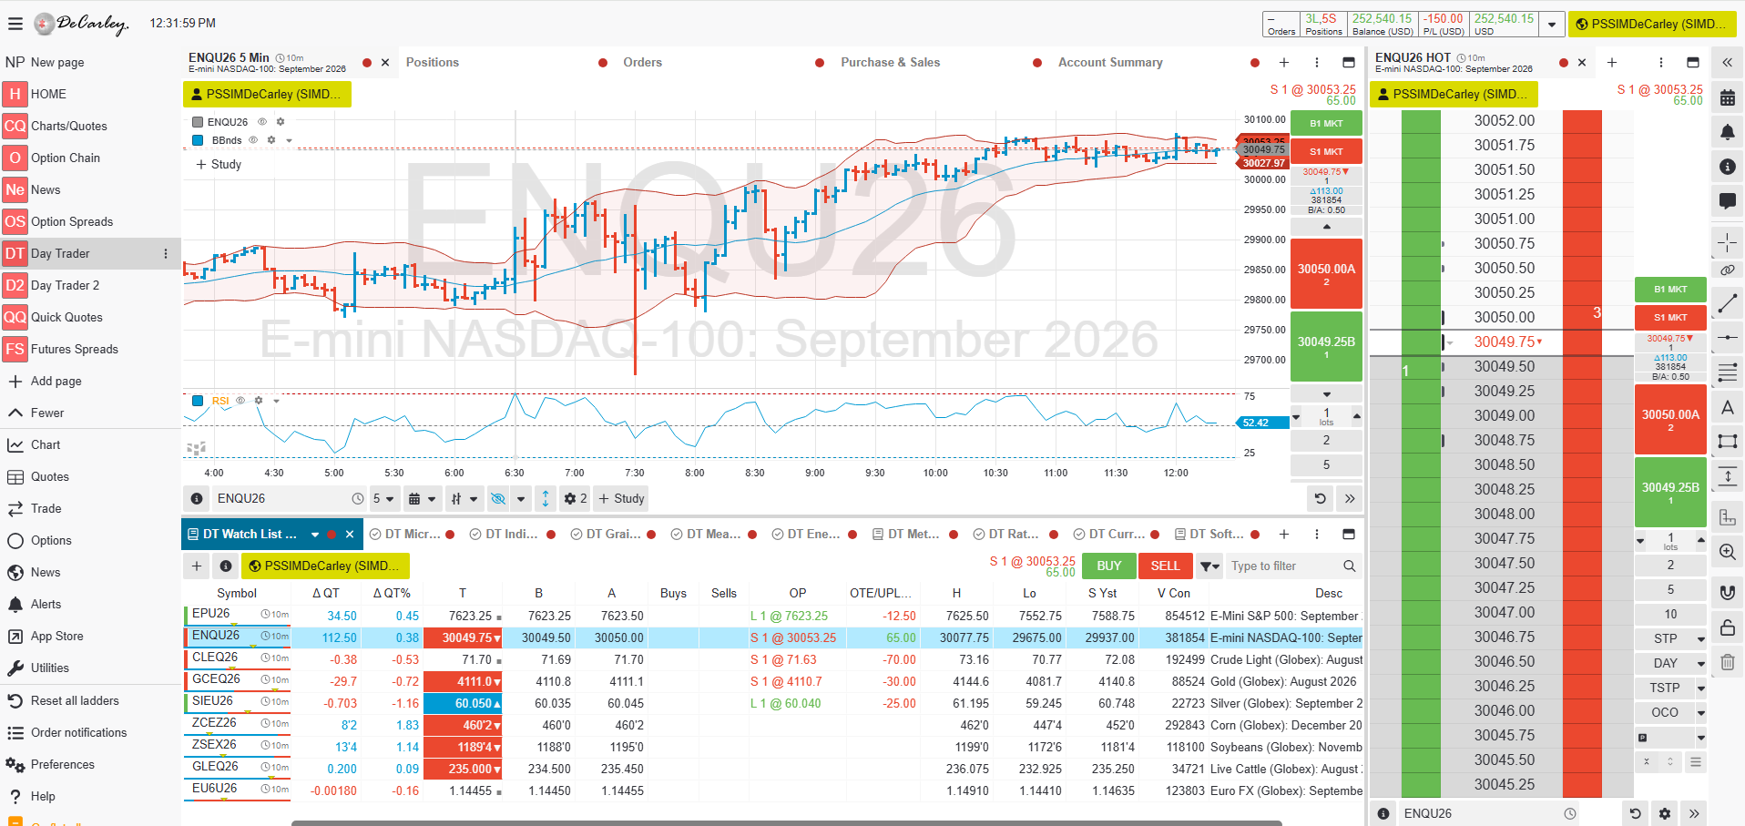Click the ENQU26 chart symbol input field
The width and height of the screenshot is (1745, 826).
click(281, 499)
